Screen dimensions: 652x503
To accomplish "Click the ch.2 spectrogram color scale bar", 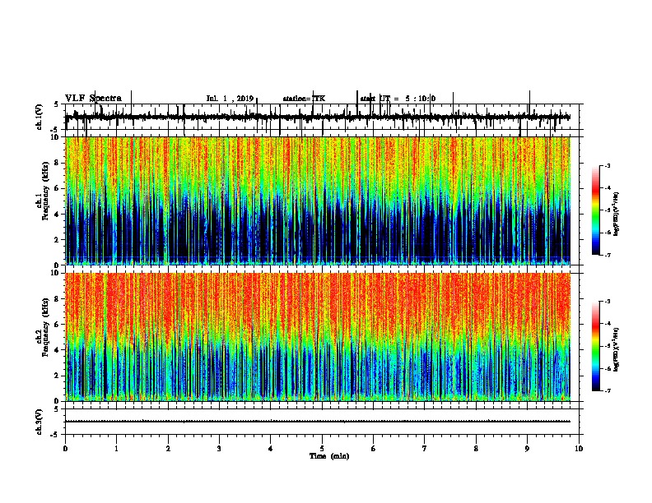I will 595,346.
